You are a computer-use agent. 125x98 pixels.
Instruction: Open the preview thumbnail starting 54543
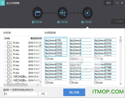pyautogui.click(x=105, y=71)
